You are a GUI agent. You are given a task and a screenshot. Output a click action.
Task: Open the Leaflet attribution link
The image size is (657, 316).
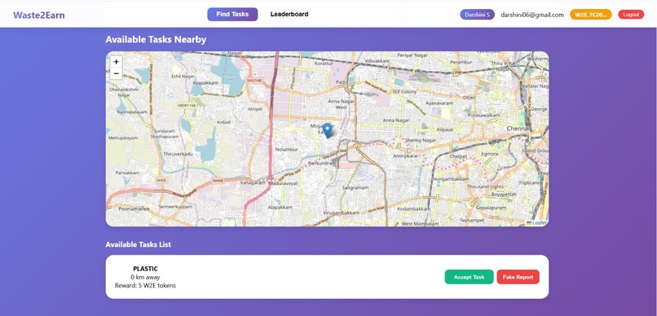540,223
